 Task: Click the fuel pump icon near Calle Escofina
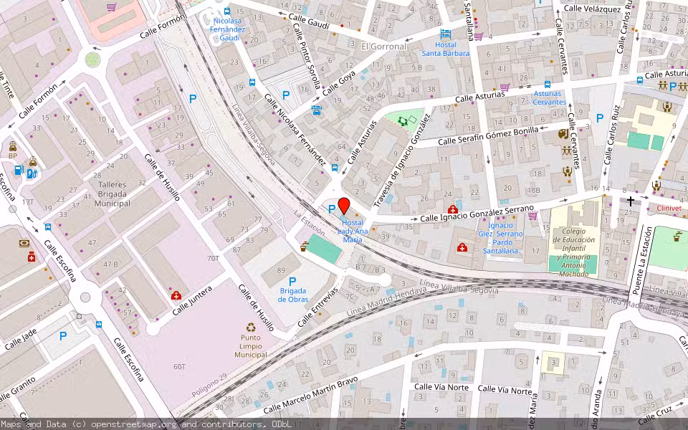point(19,170)
